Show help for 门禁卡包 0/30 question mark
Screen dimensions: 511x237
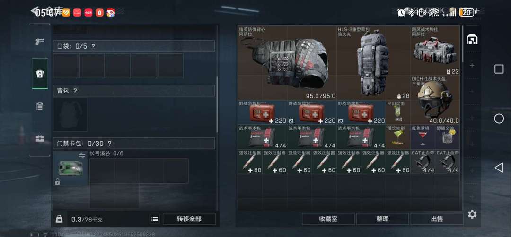click(x=109, y=144)
